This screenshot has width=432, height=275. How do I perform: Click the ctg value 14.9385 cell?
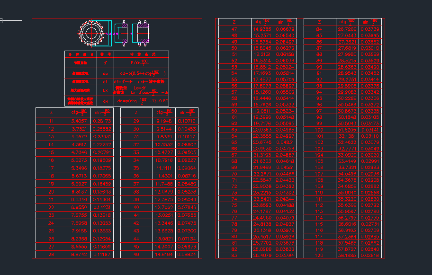[x=262, y=29]
